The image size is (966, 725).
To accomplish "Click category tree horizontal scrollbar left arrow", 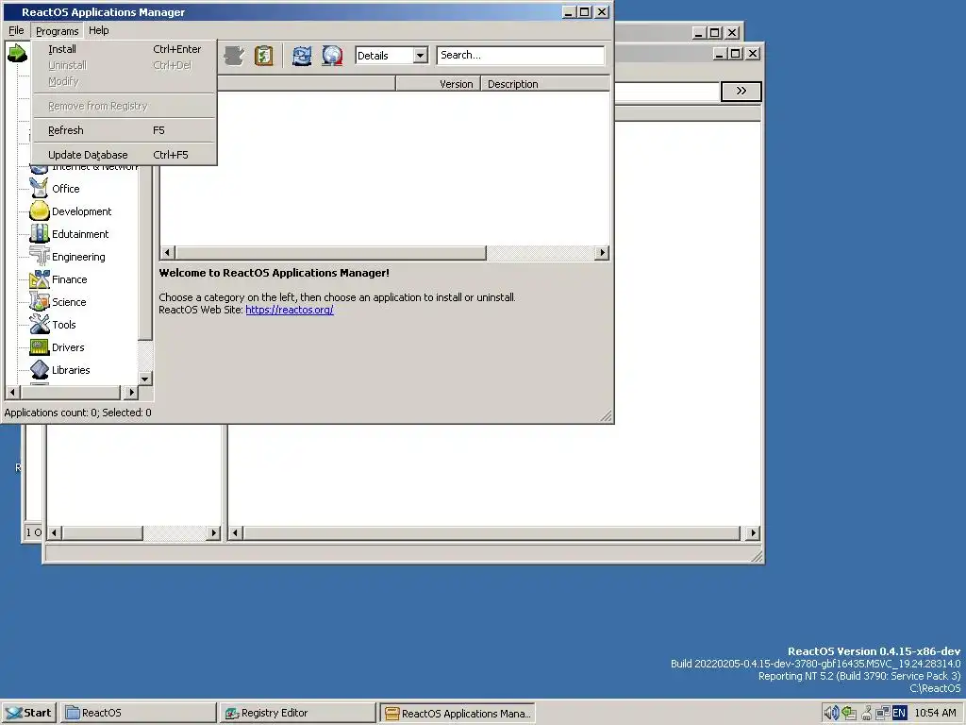I will coord(12,392).
